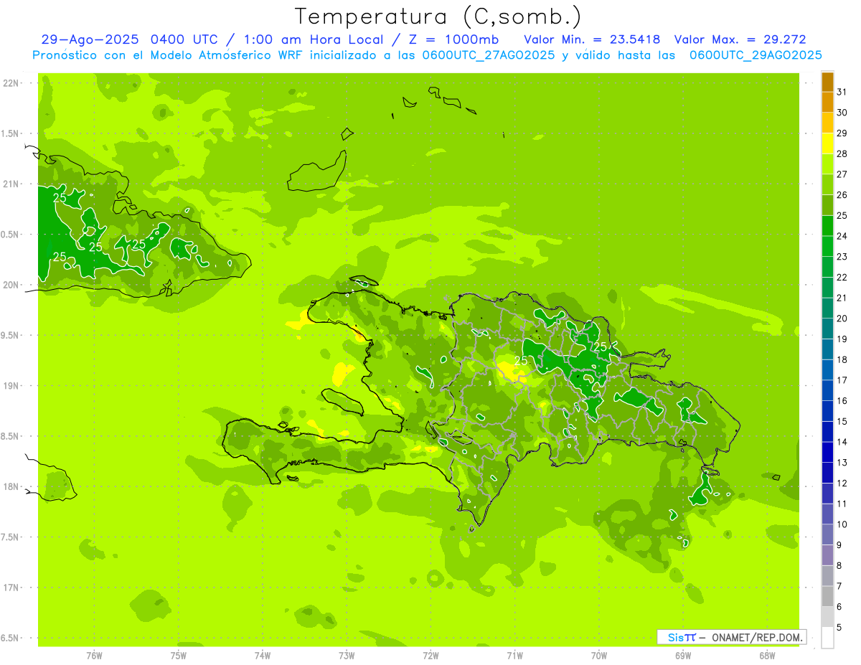
Task: Click the "SisPI - ONAMET/REP.DOM." credit box
Action: click(x=732, y=637)
